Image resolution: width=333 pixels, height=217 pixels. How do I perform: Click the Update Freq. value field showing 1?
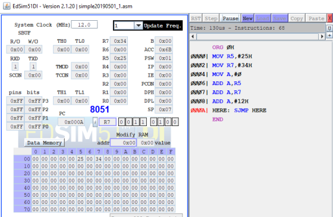pyautogui.click(x=124, y=26)
